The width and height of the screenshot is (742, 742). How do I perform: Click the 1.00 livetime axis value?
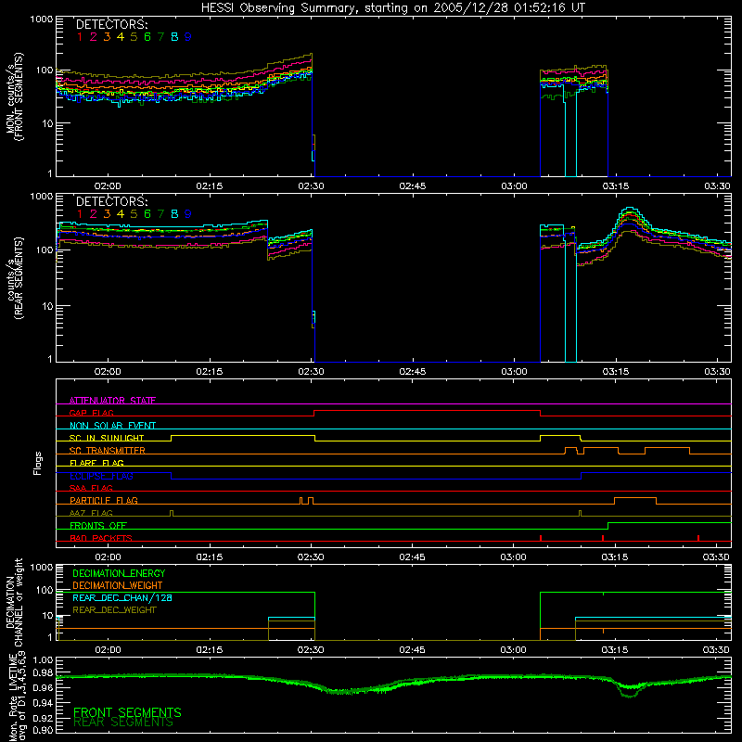coord(43,659)
